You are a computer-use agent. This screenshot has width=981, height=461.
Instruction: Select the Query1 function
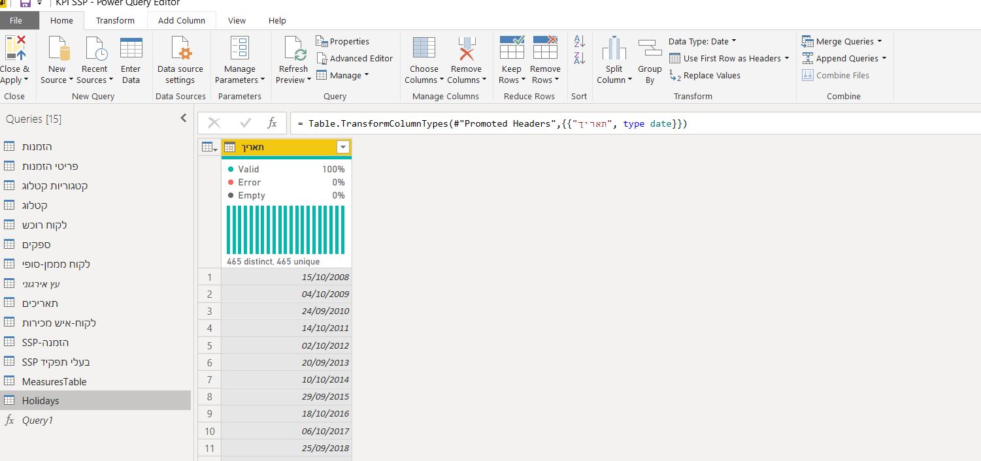pyautogui.click(x=95, y=421)
